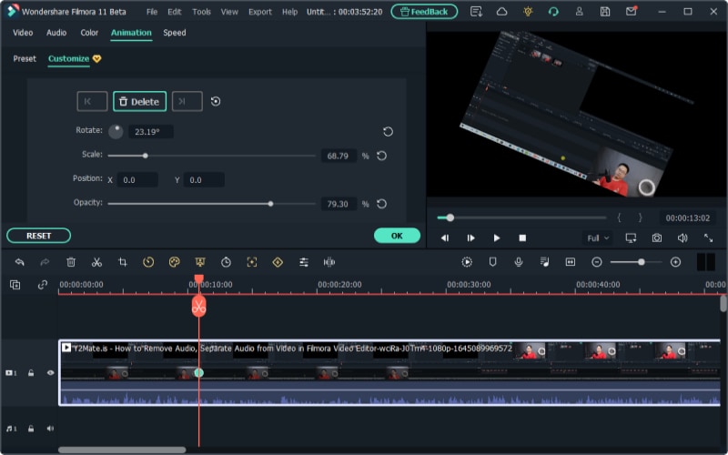Open the Help menu
728x455 pixels.
289,12
